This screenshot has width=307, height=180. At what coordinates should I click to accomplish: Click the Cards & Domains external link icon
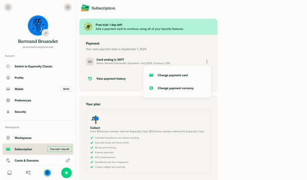[68, 160]
